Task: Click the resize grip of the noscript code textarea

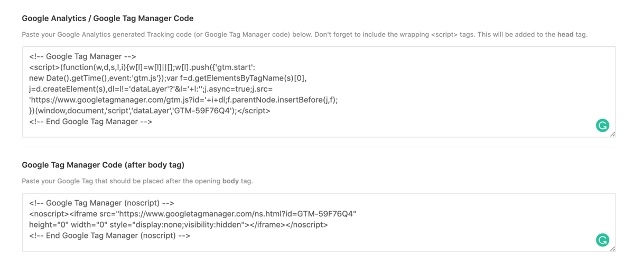Action: point(612,249)
